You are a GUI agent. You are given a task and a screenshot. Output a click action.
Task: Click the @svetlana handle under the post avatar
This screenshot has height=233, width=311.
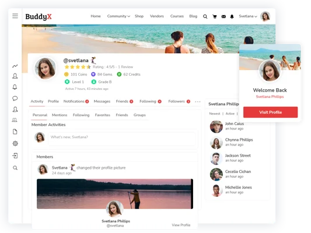pos(115,225)
